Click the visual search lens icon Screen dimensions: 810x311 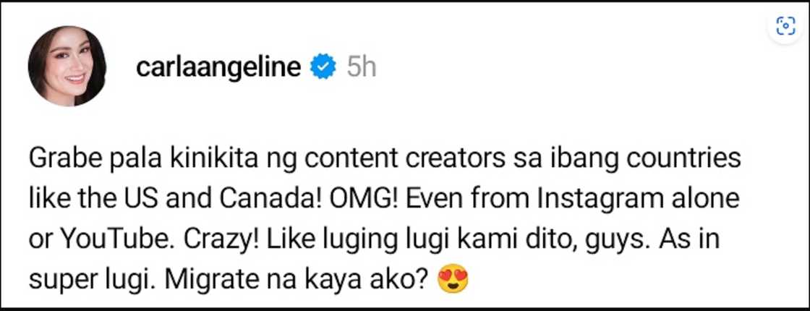785,27
